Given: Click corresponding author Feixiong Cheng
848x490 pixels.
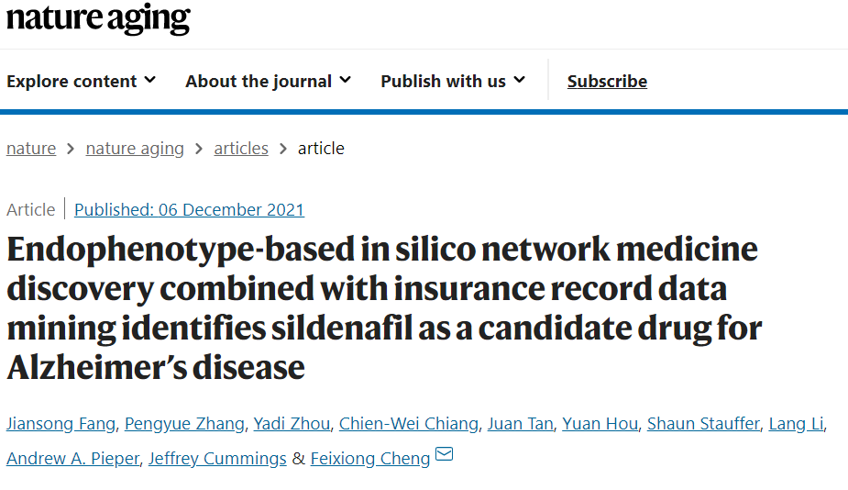Looking at the screenshot, I should click(x=370, y=459).
